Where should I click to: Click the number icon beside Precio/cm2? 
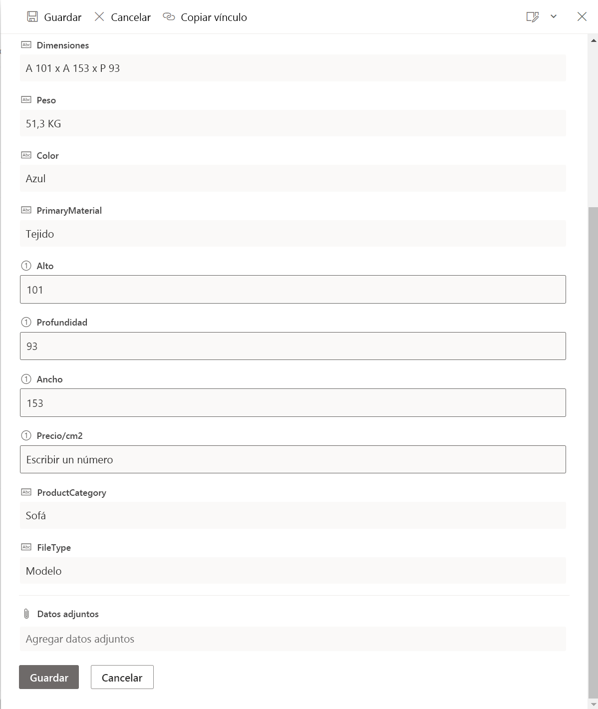pos(26,435)
